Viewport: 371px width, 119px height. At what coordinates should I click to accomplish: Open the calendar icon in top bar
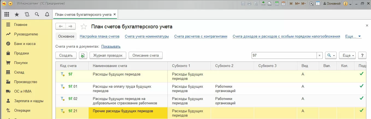[283, 4]
